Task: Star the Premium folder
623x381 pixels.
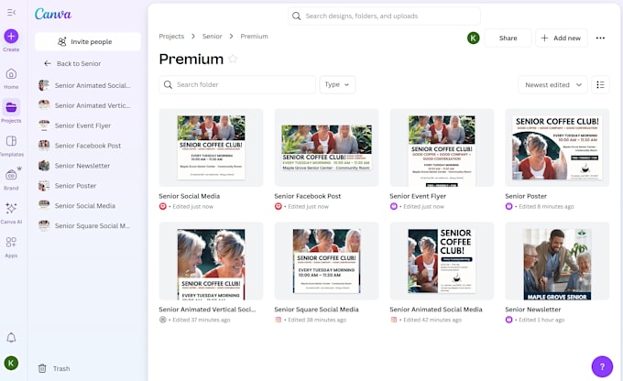Action: click(233, 60)
